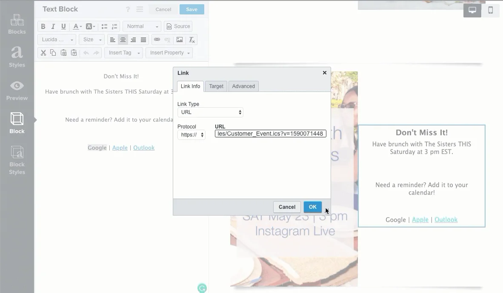
Task: Open the Insert Property dropdown
Action: click(169, 53)
